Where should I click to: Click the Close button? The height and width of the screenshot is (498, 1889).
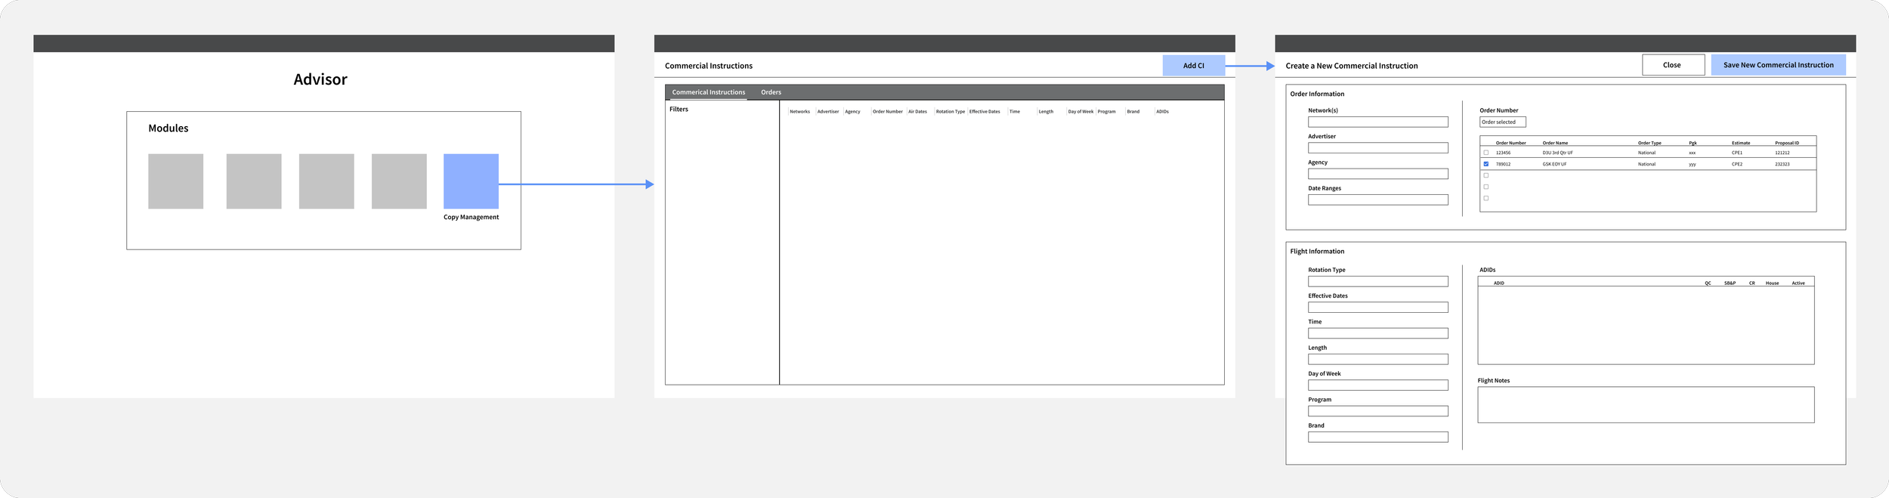(x=1673, y=65)
